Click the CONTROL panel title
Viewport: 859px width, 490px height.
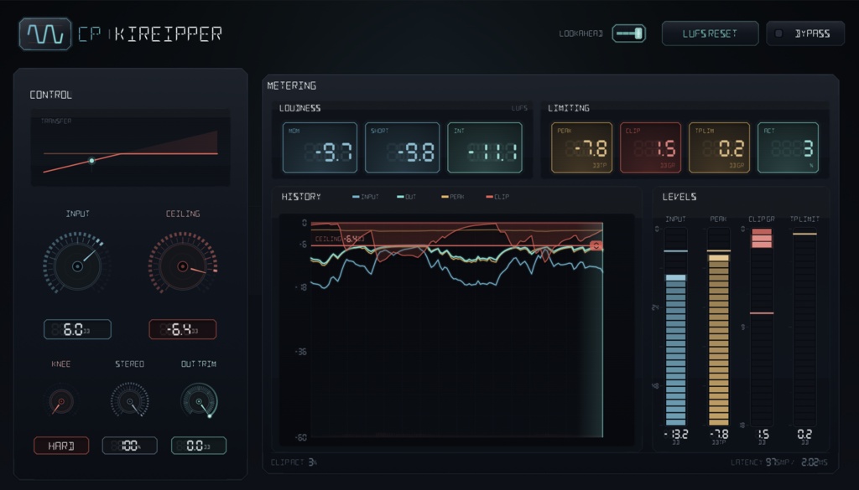[51, 95]
